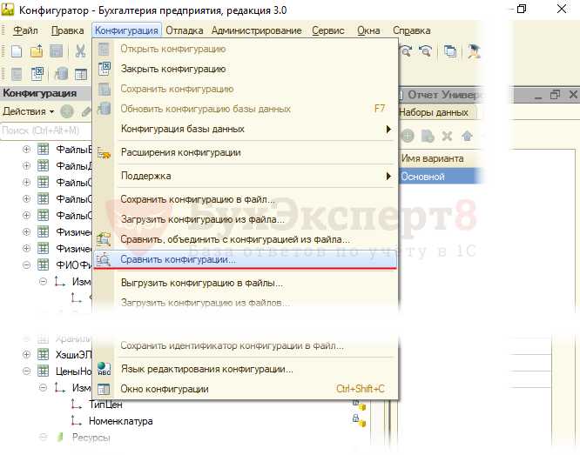Click copy icon in report window toolbar
This screenshot has height=455, width=580.
pos(428,136)
